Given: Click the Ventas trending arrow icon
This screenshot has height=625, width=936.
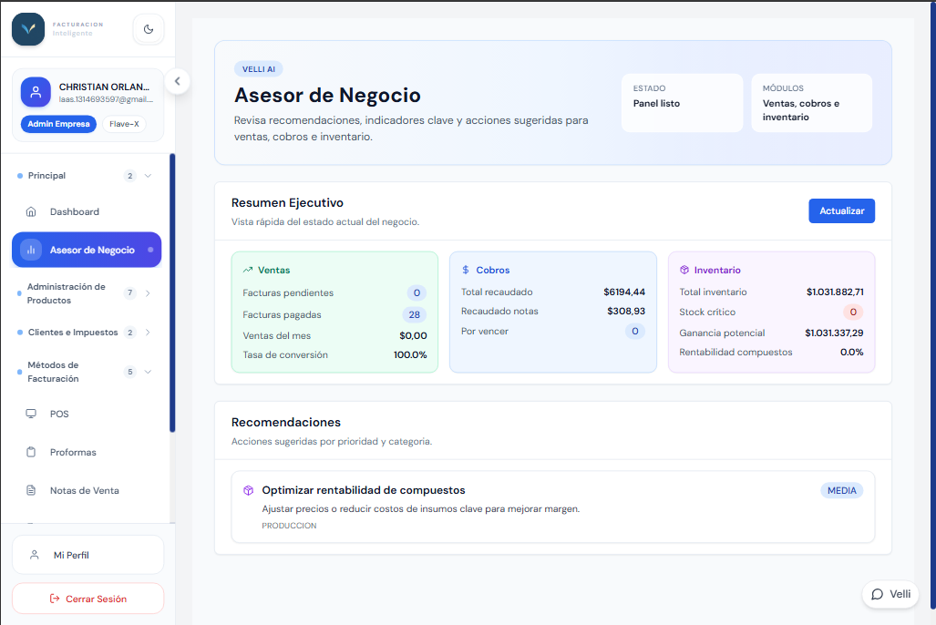Looking at the screenshot, I should tap(248, 270).
